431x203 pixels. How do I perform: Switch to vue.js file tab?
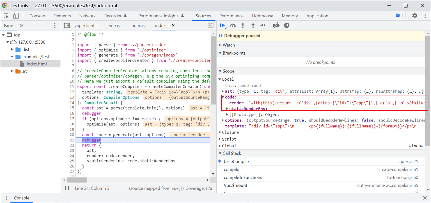tap(114, 25)
